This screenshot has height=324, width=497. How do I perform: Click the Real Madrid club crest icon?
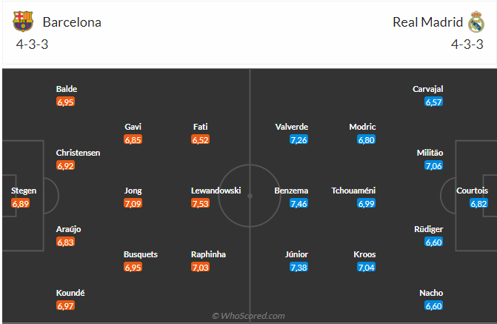point(476,22)
